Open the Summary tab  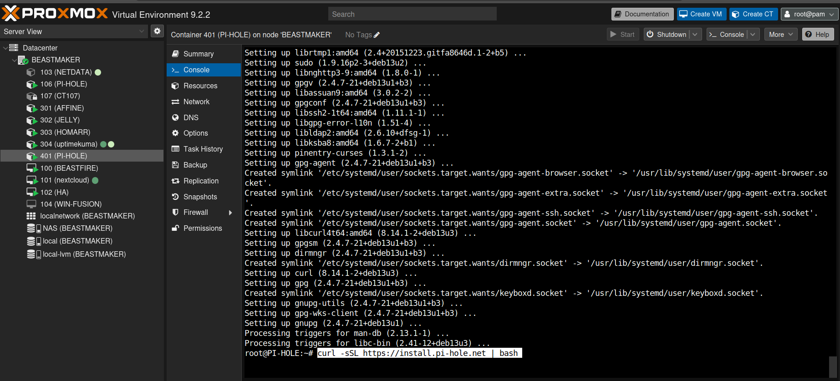click(x=204, y=54)
